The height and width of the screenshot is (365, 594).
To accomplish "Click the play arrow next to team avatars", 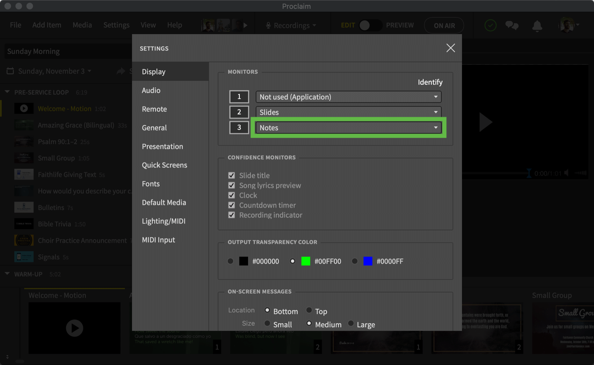I will coord(246,25).
